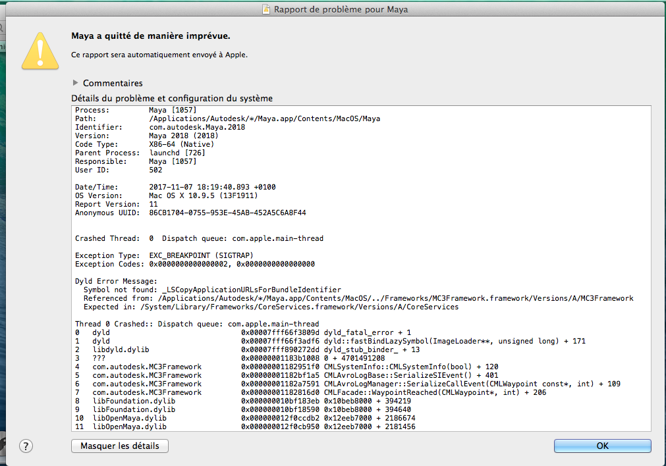Click the title 'Rapport de problème pour Maya'
This screenshot has height=466, width=666.
coord(341,9)
